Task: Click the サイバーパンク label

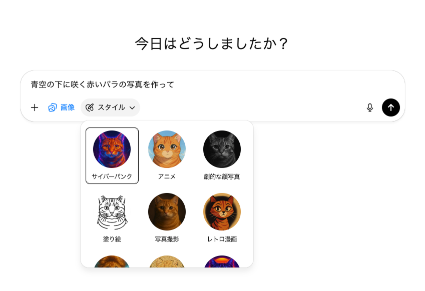Action: pos(112,176)
